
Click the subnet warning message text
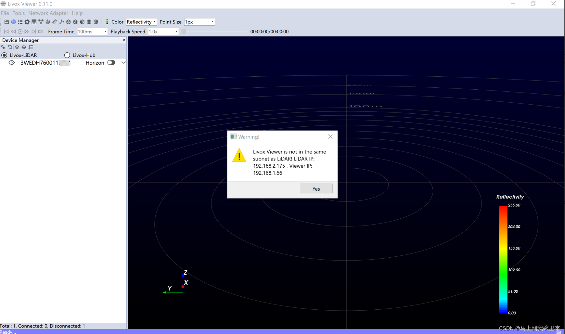[x=290, y=162]
